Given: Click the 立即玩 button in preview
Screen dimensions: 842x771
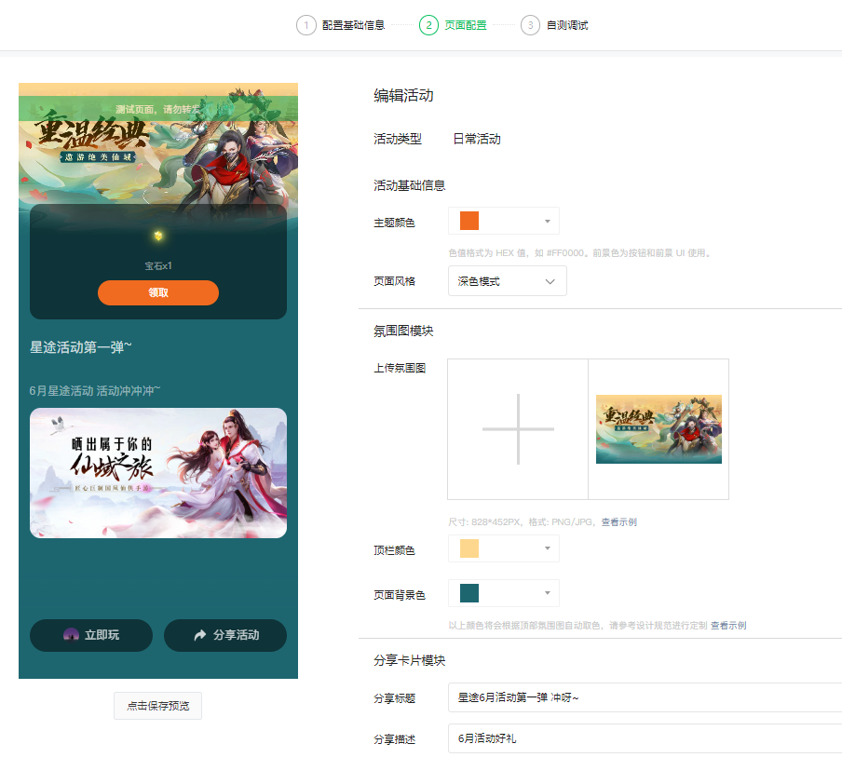Looking at the screenshot, I should coord(91,635).
